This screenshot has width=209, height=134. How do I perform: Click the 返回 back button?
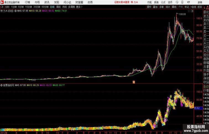tap(200, 7)
